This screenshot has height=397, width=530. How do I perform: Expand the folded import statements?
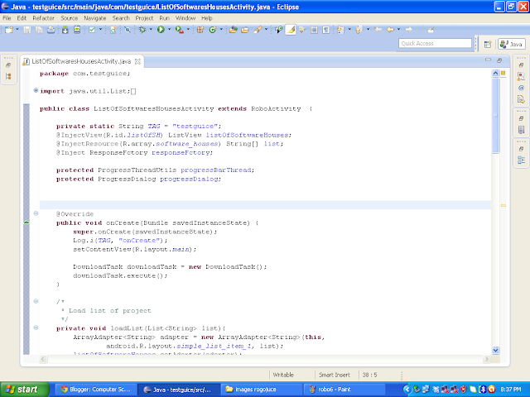(36, 90)
